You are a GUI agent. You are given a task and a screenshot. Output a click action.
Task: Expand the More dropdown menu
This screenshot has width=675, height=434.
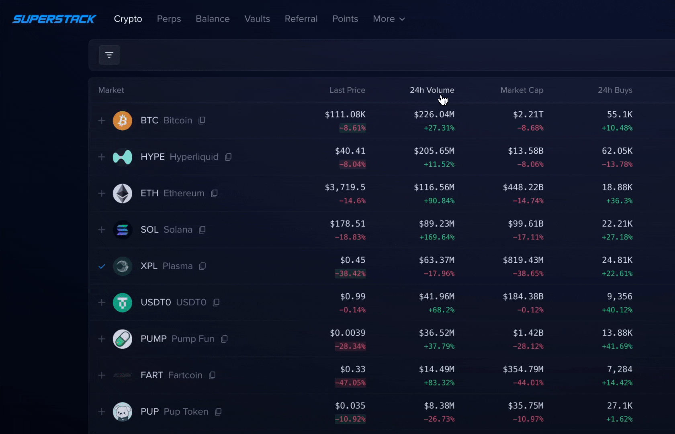(x=389, y=19)
